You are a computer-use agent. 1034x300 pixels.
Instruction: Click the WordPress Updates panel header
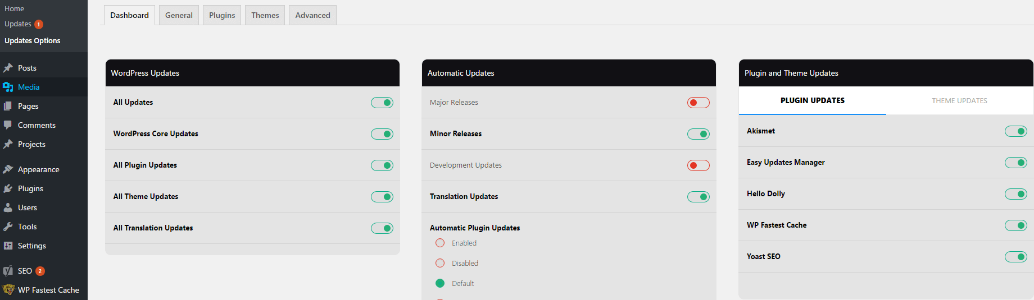[x=252, y=73]
